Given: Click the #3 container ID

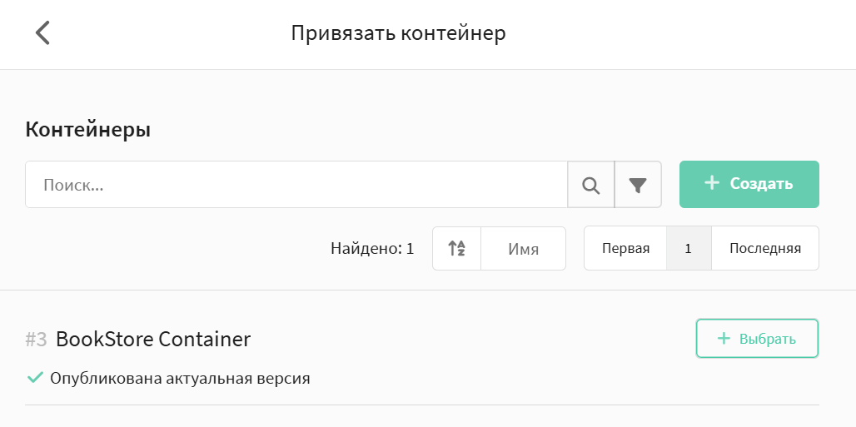Looking at the screenshot, I should [x=36, y=340].
